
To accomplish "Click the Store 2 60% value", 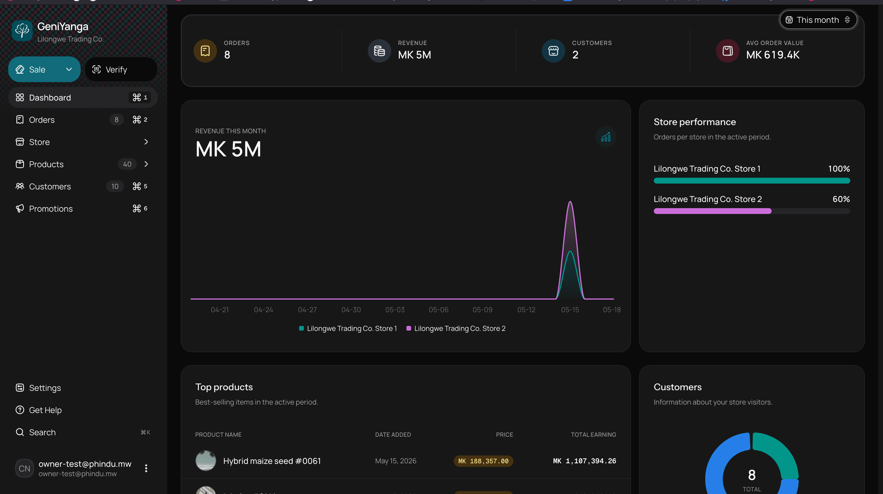I will pyautogui.click(x=841, y=199).
